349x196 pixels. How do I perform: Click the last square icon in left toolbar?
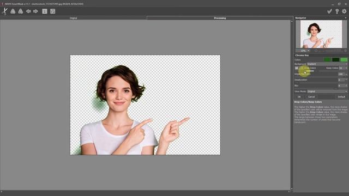pyautogui.click(x=52, y=11)
